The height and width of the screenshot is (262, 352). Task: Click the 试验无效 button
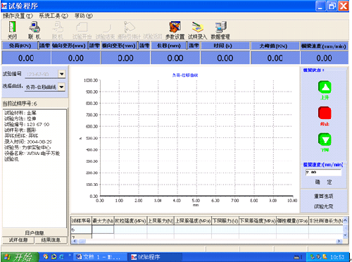[x=324, y=206]
